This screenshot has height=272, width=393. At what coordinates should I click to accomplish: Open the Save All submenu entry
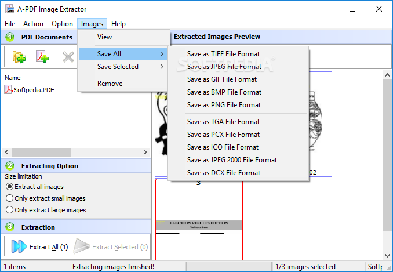coord(123,54)
